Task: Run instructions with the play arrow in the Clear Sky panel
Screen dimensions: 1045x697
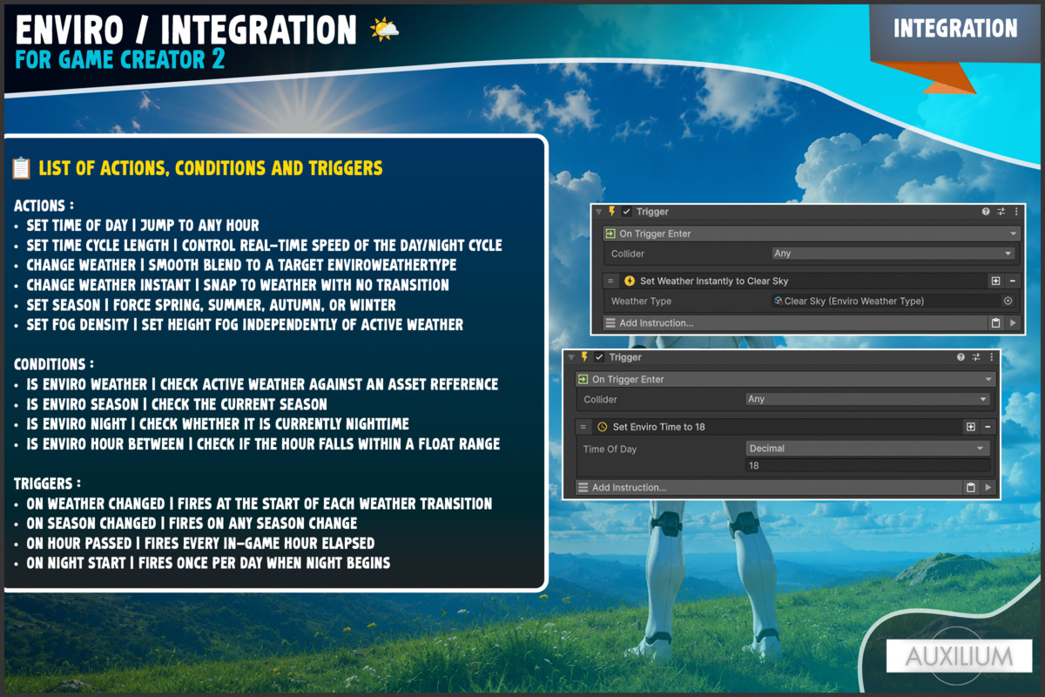Action: point(1012,323)
